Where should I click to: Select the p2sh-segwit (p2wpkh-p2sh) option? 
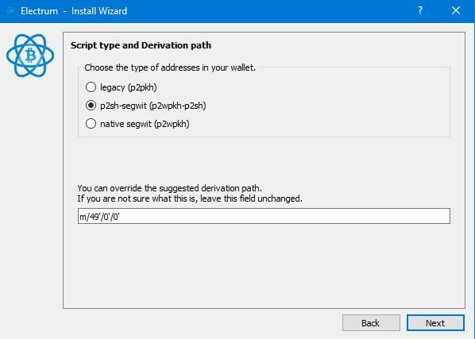91,106
